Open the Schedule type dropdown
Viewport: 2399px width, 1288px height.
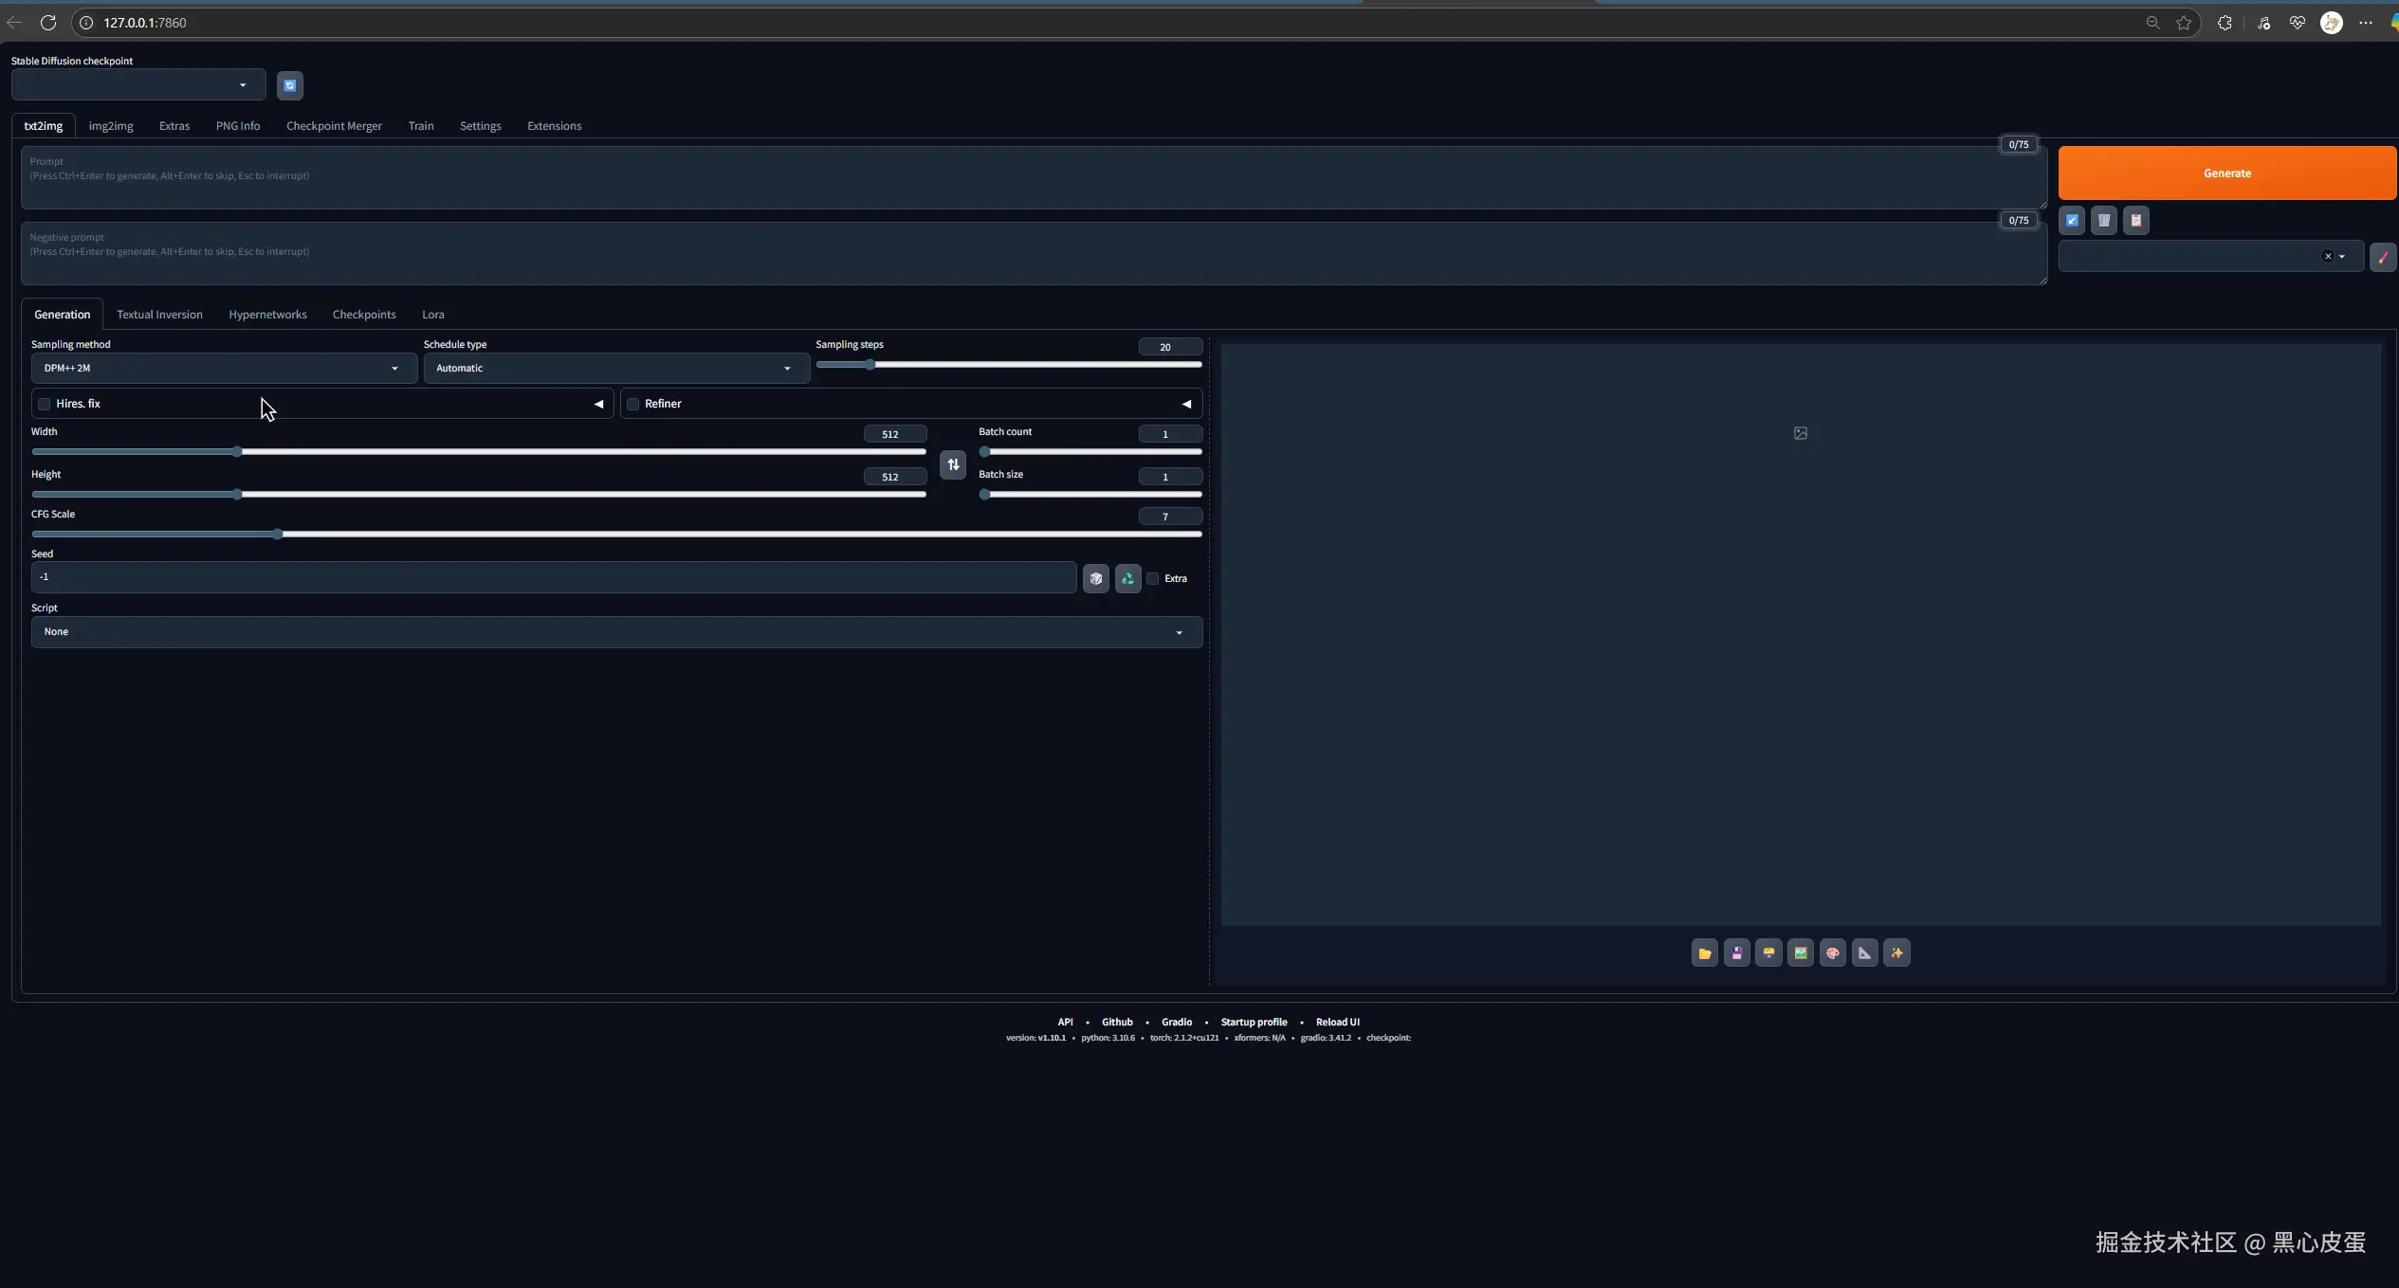(616, 369)
